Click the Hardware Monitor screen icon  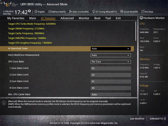tap(141, 18)
